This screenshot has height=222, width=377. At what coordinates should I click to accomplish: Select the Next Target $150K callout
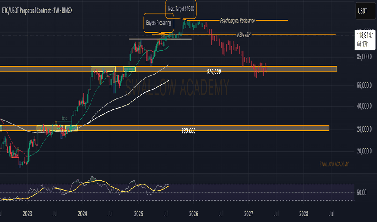pos(181,9)
